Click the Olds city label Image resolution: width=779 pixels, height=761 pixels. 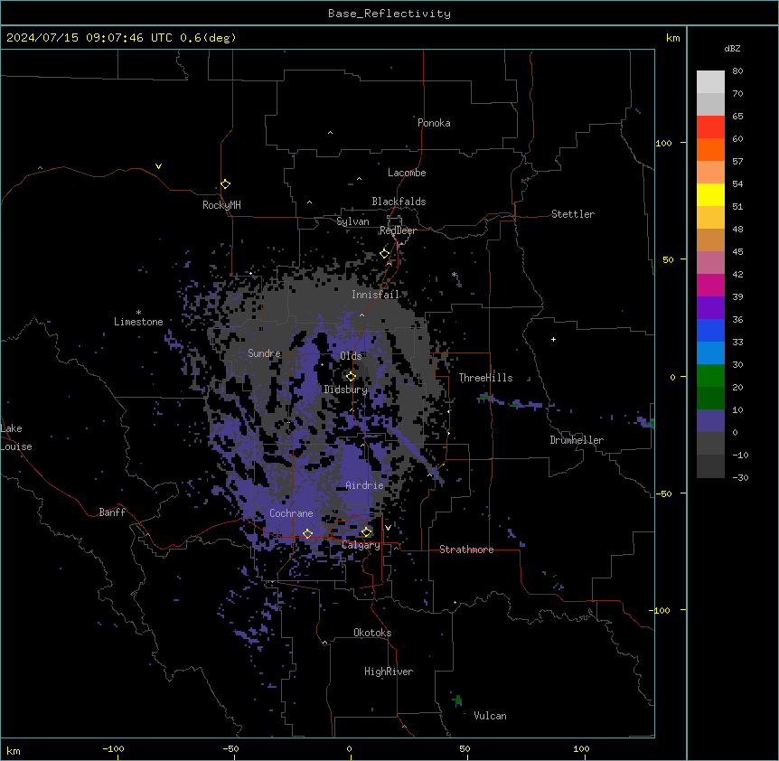(351, 356)
